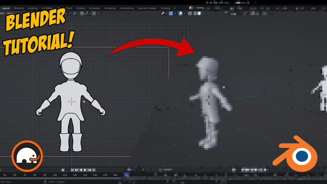Click frame 100 on the timeline ruler
327x184 pixels.
[55, 175]
